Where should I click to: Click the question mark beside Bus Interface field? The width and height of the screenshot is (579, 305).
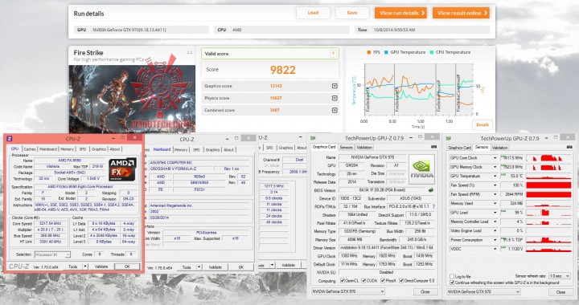pos(433,206)
